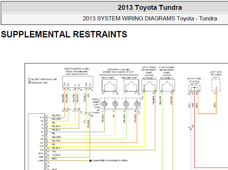Click the 'DLC 3' connector label
228x170 pixels.
click(216, 77)
